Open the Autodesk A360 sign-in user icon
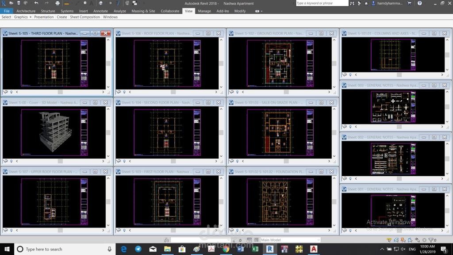 (x=373, y=3)
